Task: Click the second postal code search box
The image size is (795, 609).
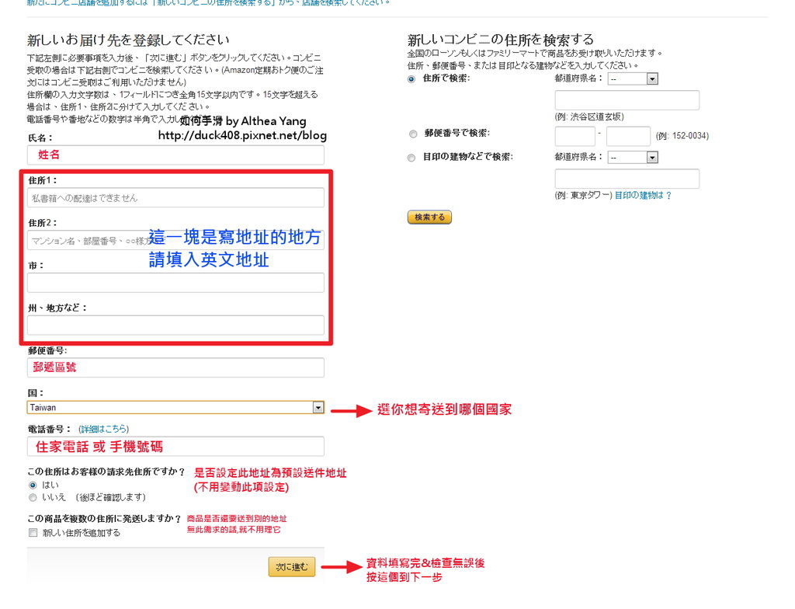Action: pyautogui.click(x=628, y=136)
